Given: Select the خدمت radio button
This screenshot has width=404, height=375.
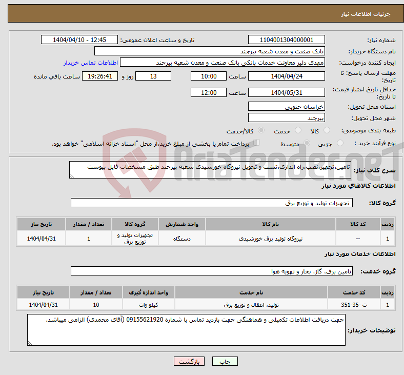Looking at the screenshot, I should 298,130.
